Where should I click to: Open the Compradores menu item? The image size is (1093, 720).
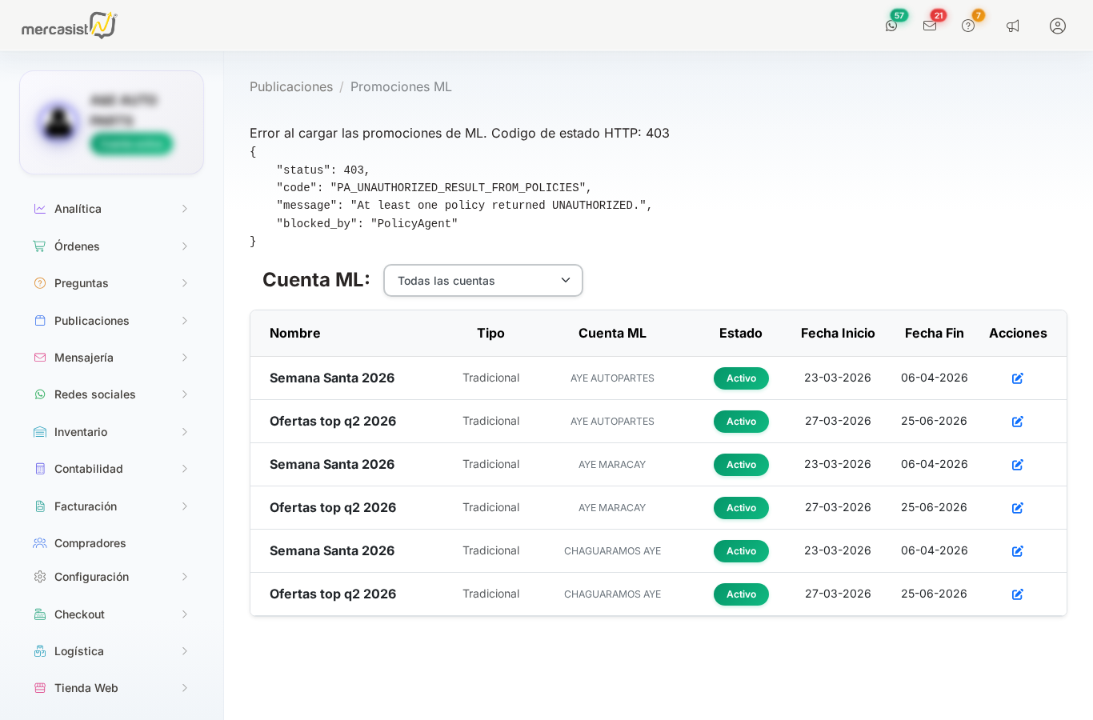click(111, 543)
